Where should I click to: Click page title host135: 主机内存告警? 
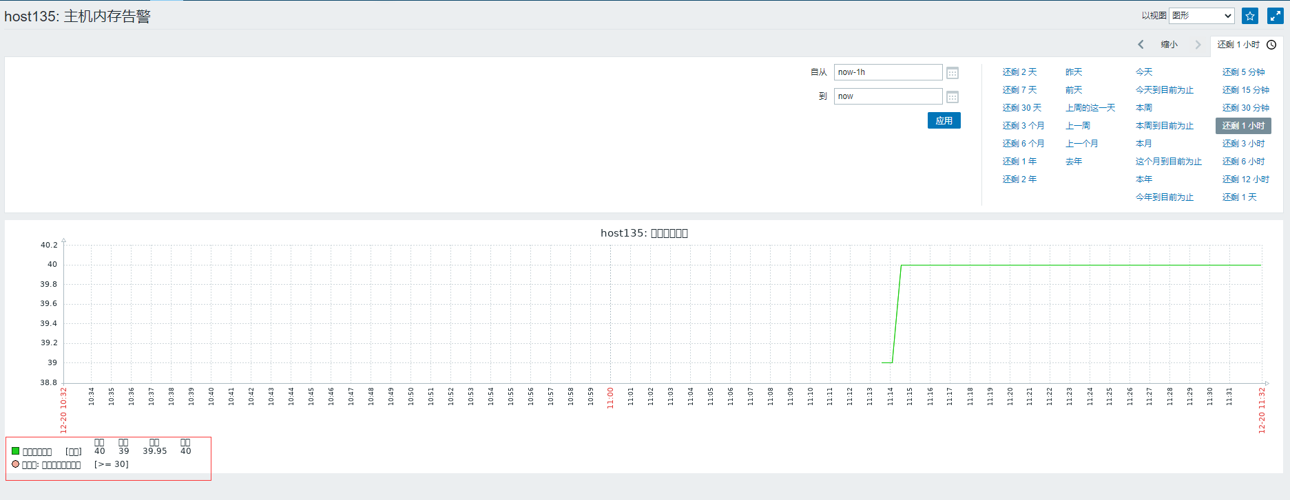(77, 17)
